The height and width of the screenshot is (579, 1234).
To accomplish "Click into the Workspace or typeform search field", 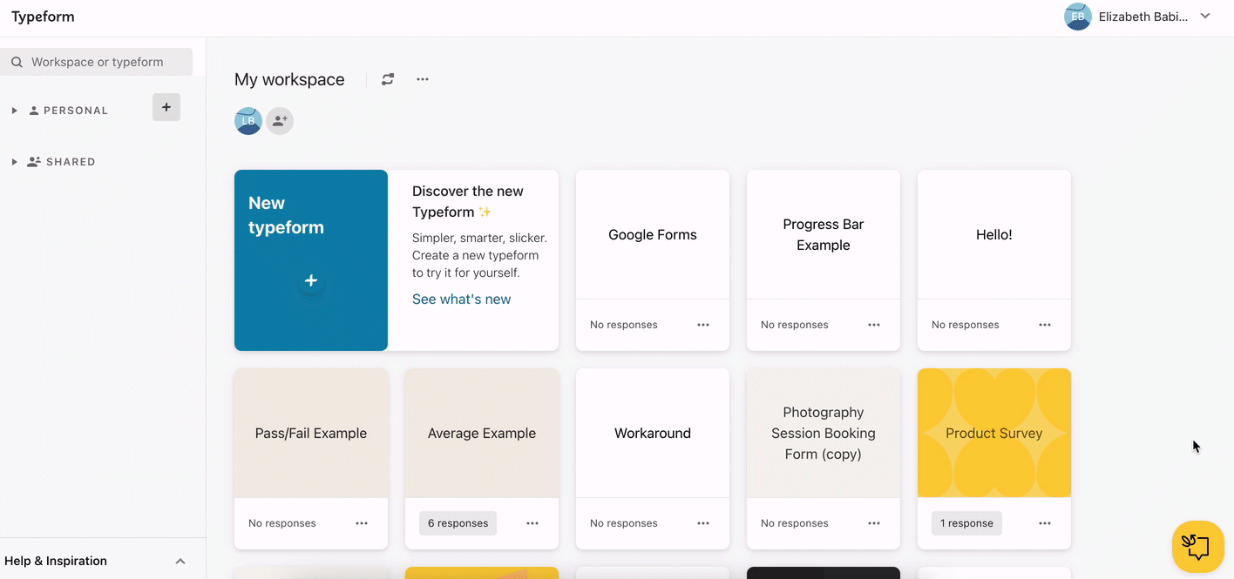I will pos(96,62).
